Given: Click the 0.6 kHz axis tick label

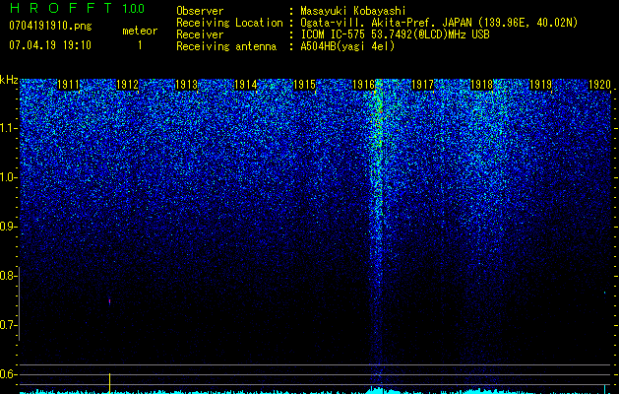Looking at the screenshot, I should tap(7, 374).
